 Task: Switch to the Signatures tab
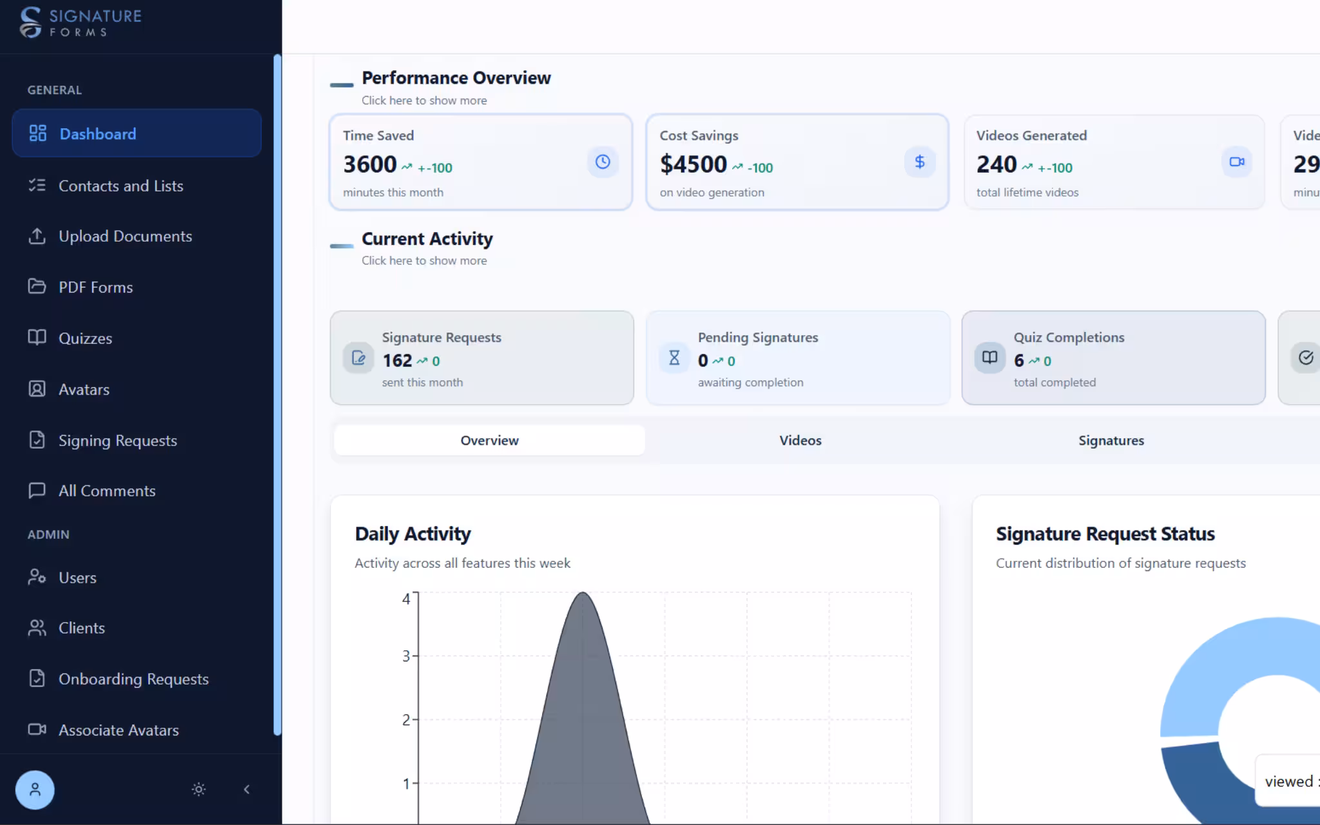coord(1111,440)
